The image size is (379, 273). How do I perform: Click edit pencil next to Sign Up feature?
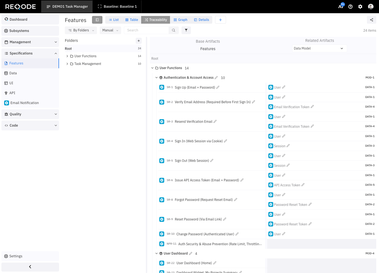(x=218, y=87)
